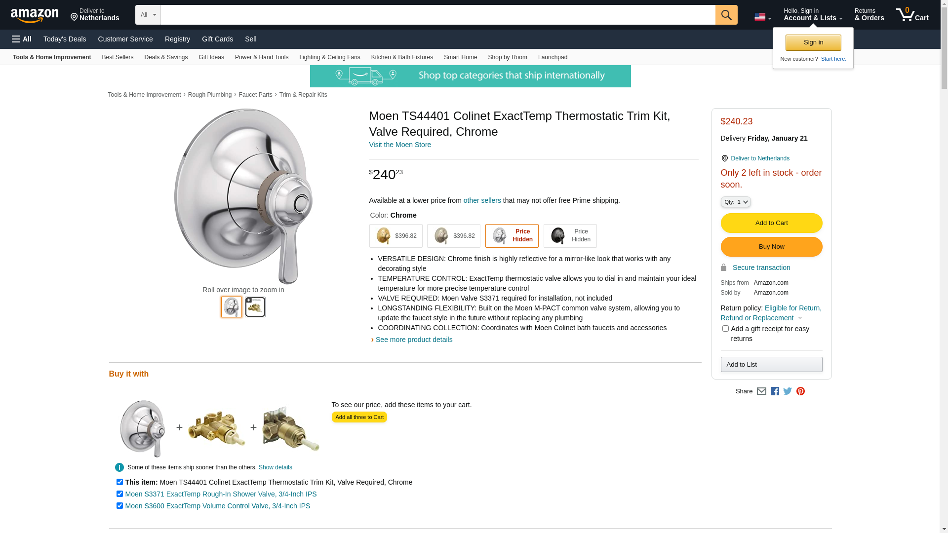Click the Amazon logo

[35, 15]
